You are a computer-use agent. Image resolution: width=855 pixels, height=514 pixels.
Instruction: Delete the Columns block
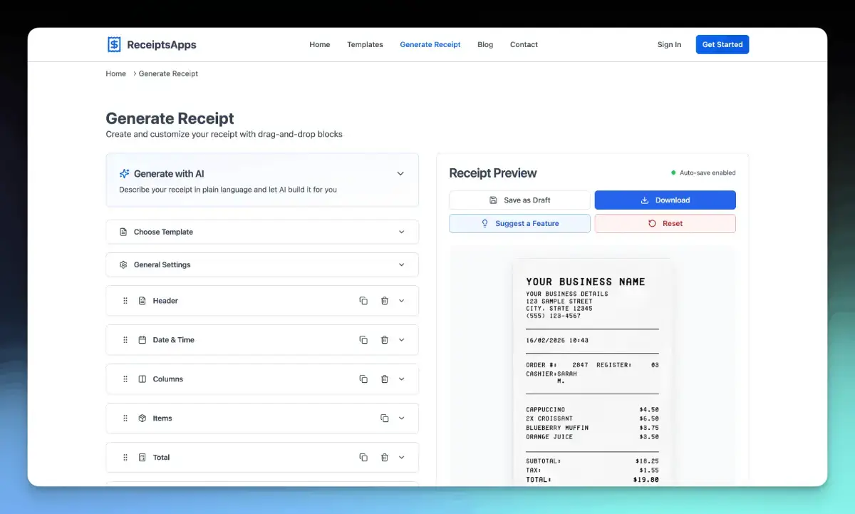(385, 379)
